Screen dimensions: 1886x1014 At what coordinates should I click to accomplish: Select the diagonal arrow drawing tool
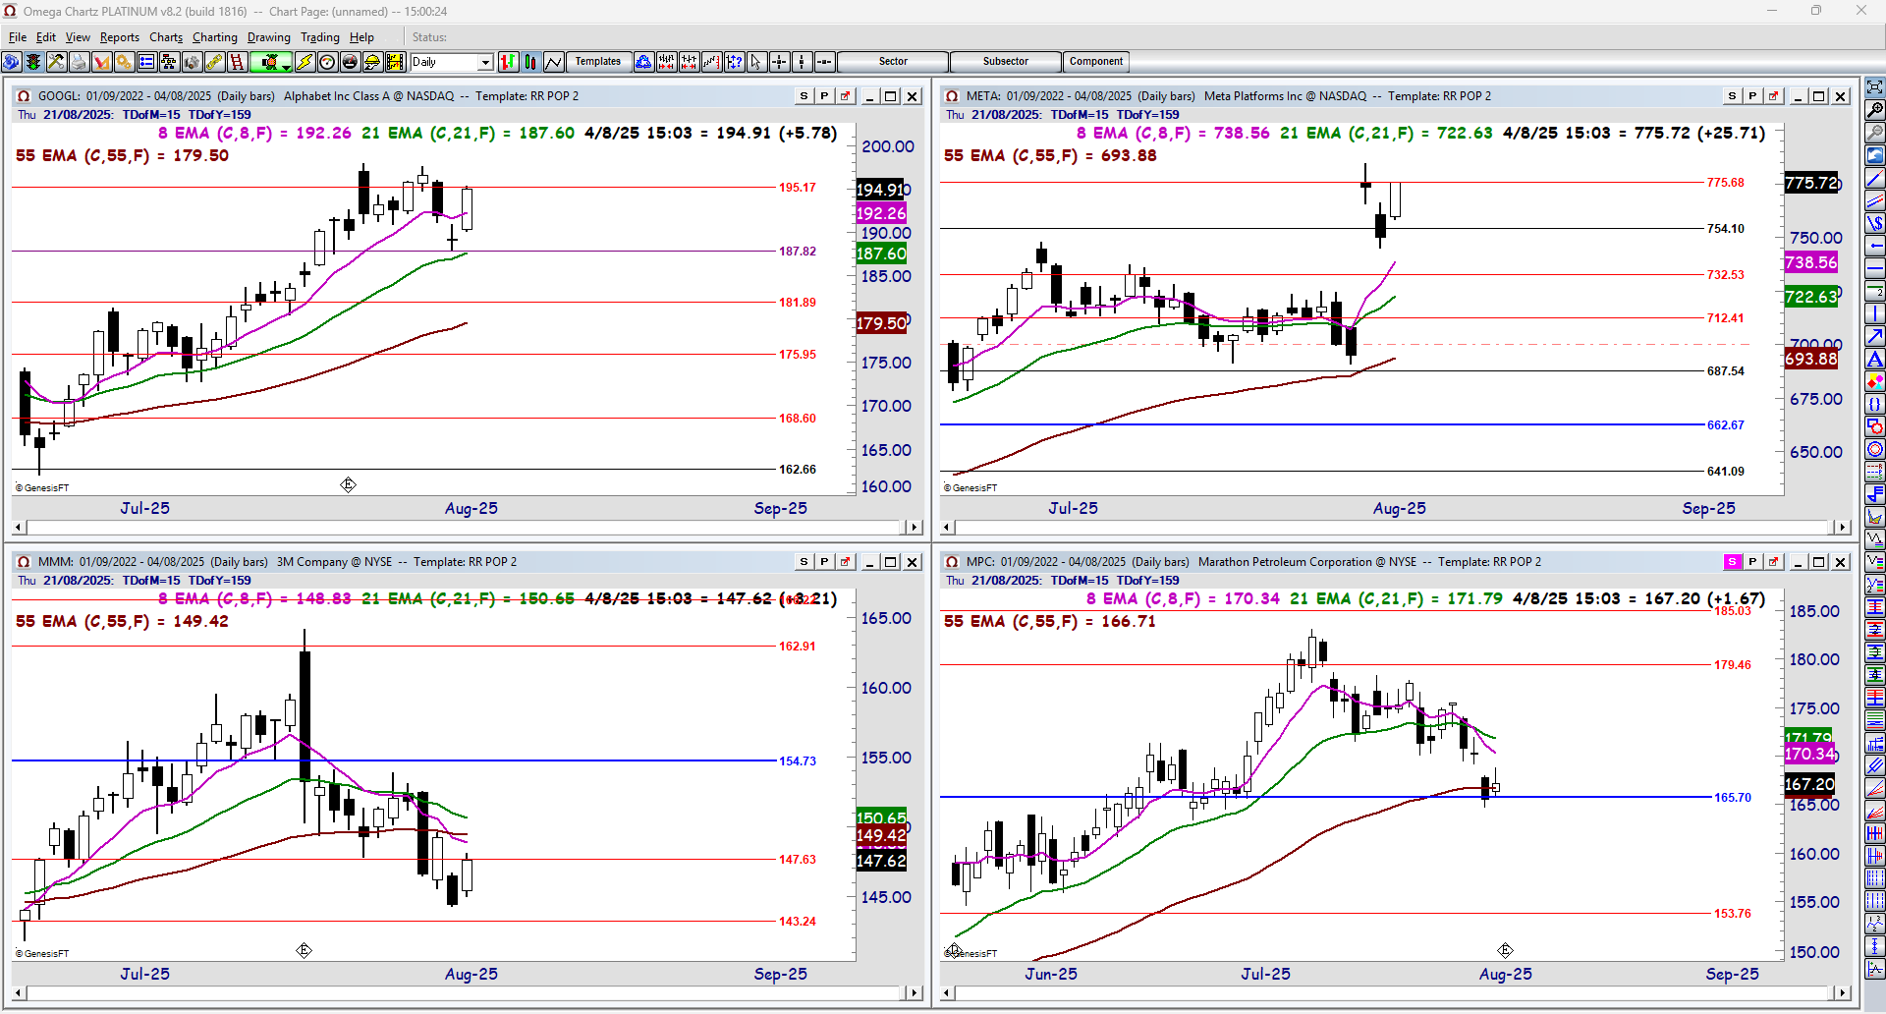(1875, 337)
